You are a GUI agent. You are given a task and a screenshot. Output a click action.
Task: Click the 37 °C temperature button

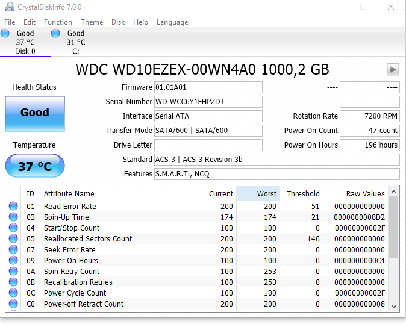[x=35, y=166]
